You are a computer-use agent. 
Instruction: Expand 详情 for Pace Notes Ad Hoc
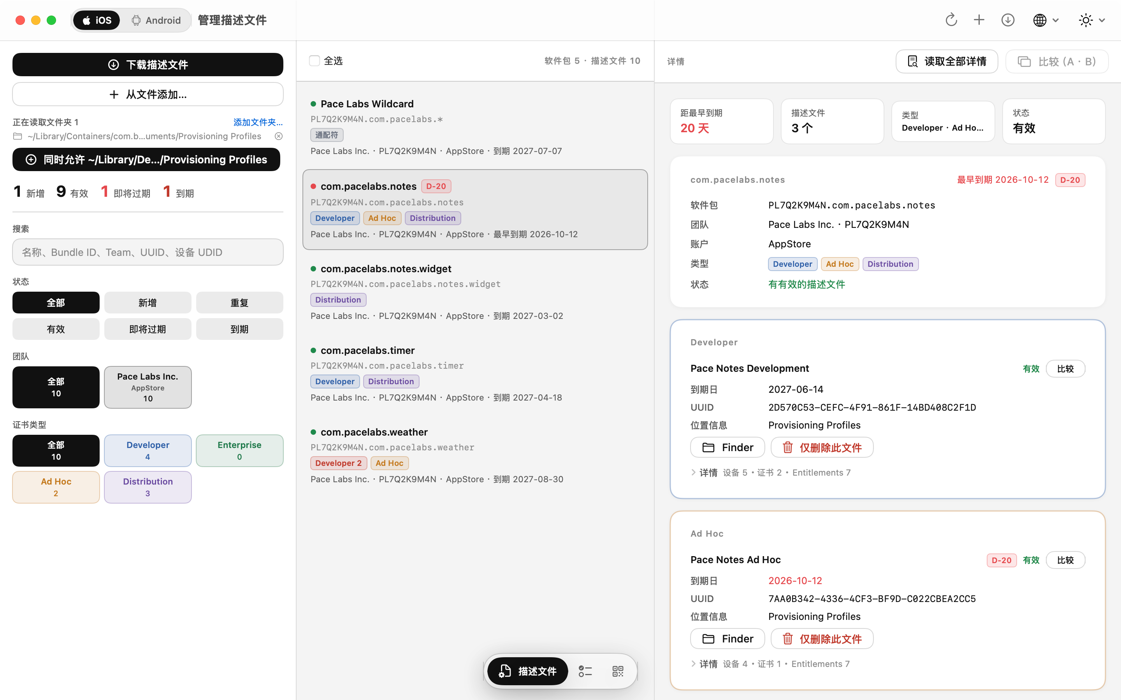(704, 663)
